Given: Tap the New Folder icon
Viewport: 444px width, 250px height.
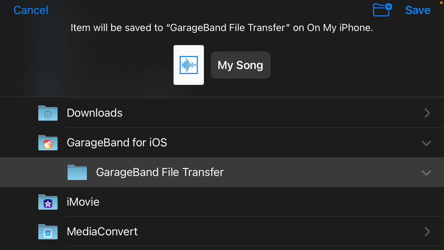Looking at the screenshot, I should point(382,10).
